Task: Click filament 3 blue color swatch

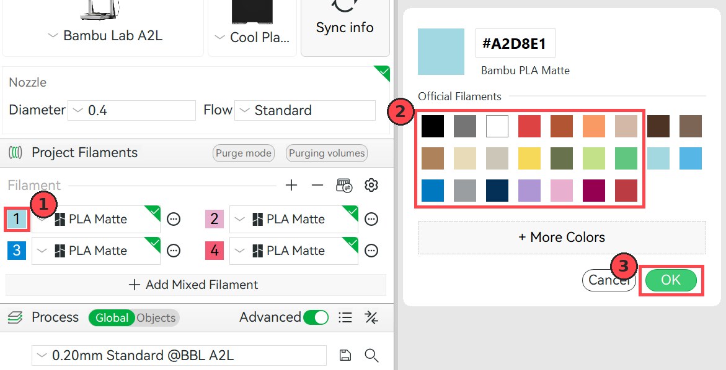Action: coord(17,251)
